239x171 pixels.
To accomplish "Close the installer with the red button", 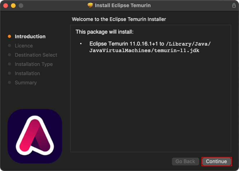I will [6, 5].
